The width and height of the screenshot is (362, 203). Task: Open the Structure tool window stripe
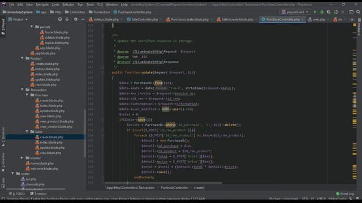click(x=3, y=137)
